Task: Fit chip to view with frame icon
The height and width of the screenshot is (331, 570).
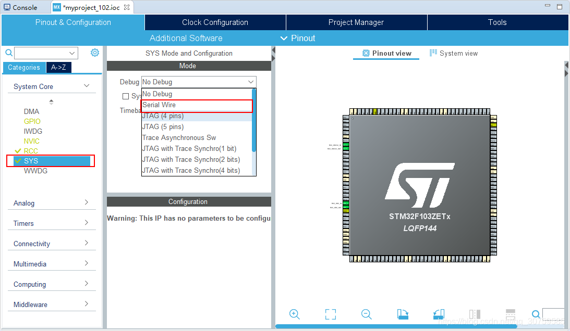Action: click(331, 314)
